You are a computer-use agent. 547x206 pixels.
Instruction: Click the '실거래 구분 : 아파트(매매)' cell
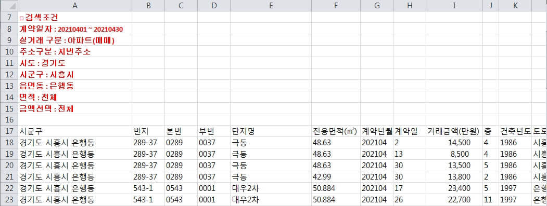[74, 40]
